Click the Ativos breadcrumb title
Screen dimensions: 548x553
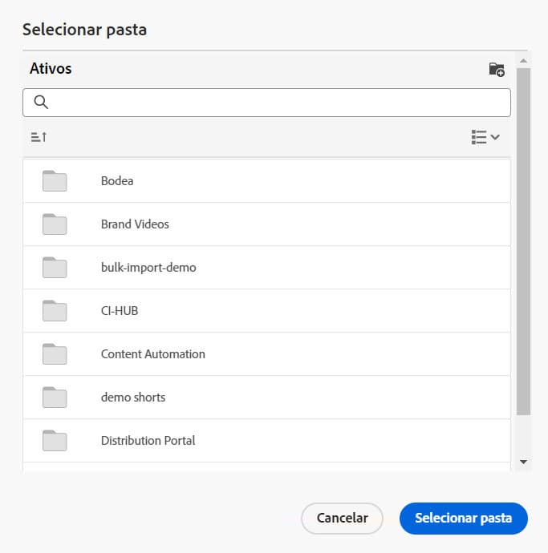(51, 69)
